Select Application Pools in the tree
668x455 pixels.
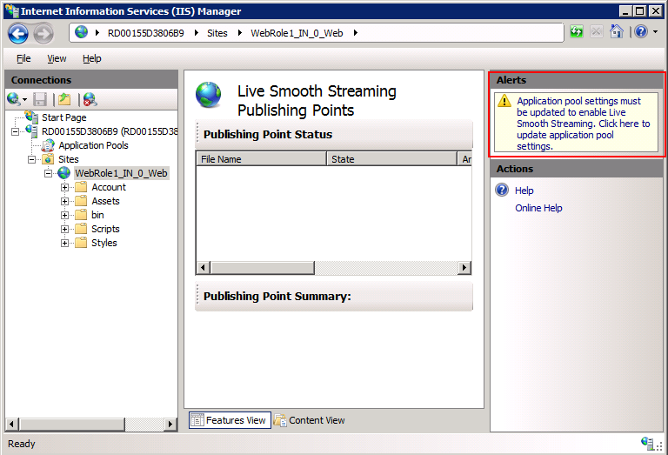click(93, 145)
